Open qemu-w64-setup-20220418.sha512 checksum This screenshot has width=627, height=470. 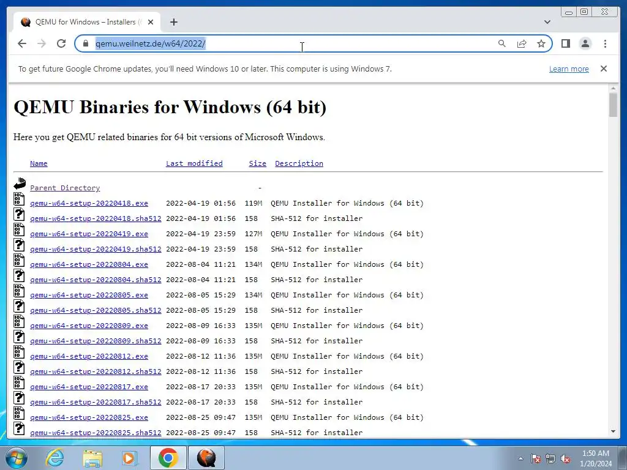pos(96,218)
